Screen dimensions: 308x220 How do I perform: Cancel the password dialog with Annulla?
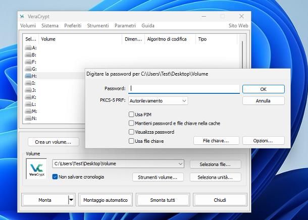264,101
